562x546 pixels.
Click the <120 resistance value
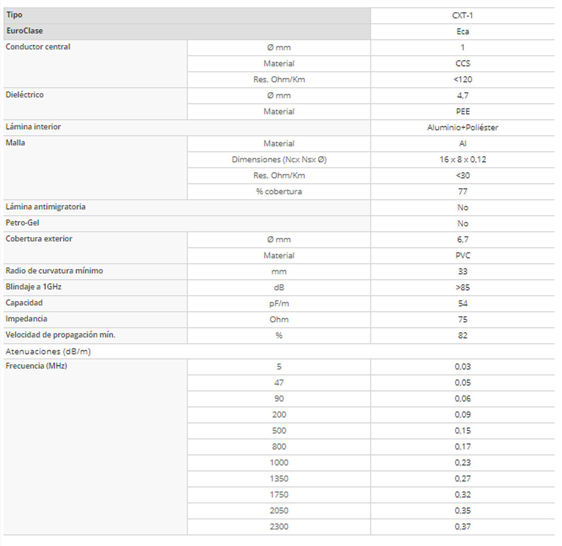click(462, 79)
